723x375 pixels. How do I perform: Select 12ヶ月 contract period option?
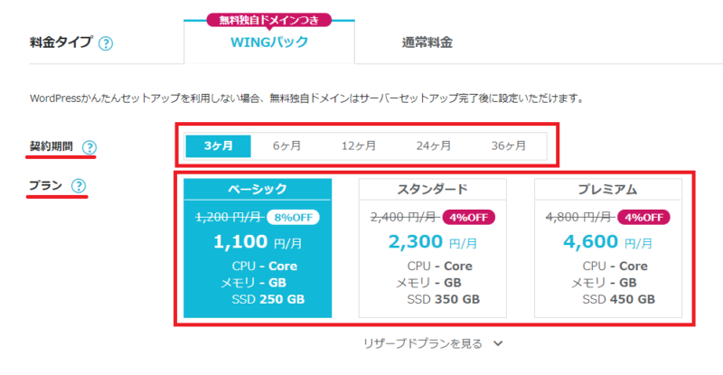(358, 145)
